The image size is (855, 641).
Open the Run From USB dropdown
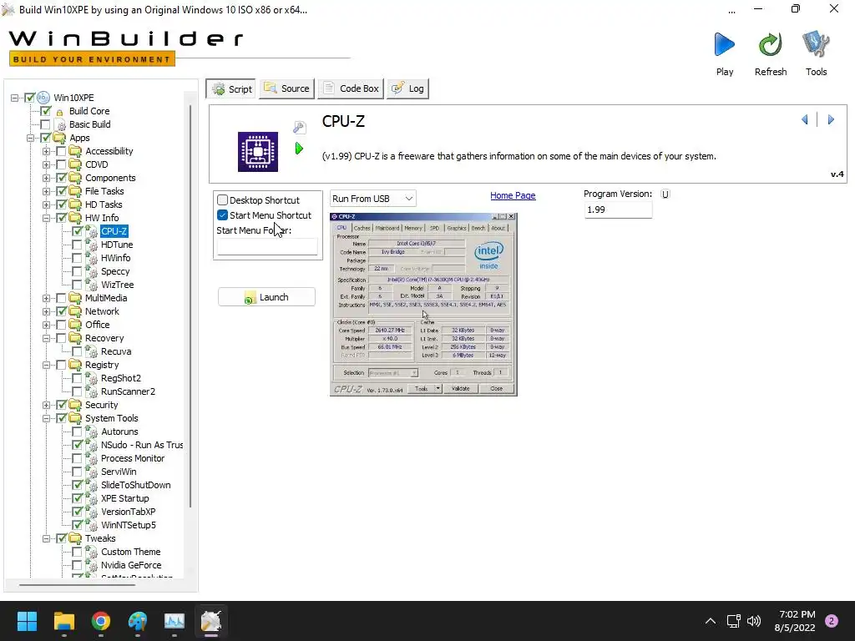(373, 199)
